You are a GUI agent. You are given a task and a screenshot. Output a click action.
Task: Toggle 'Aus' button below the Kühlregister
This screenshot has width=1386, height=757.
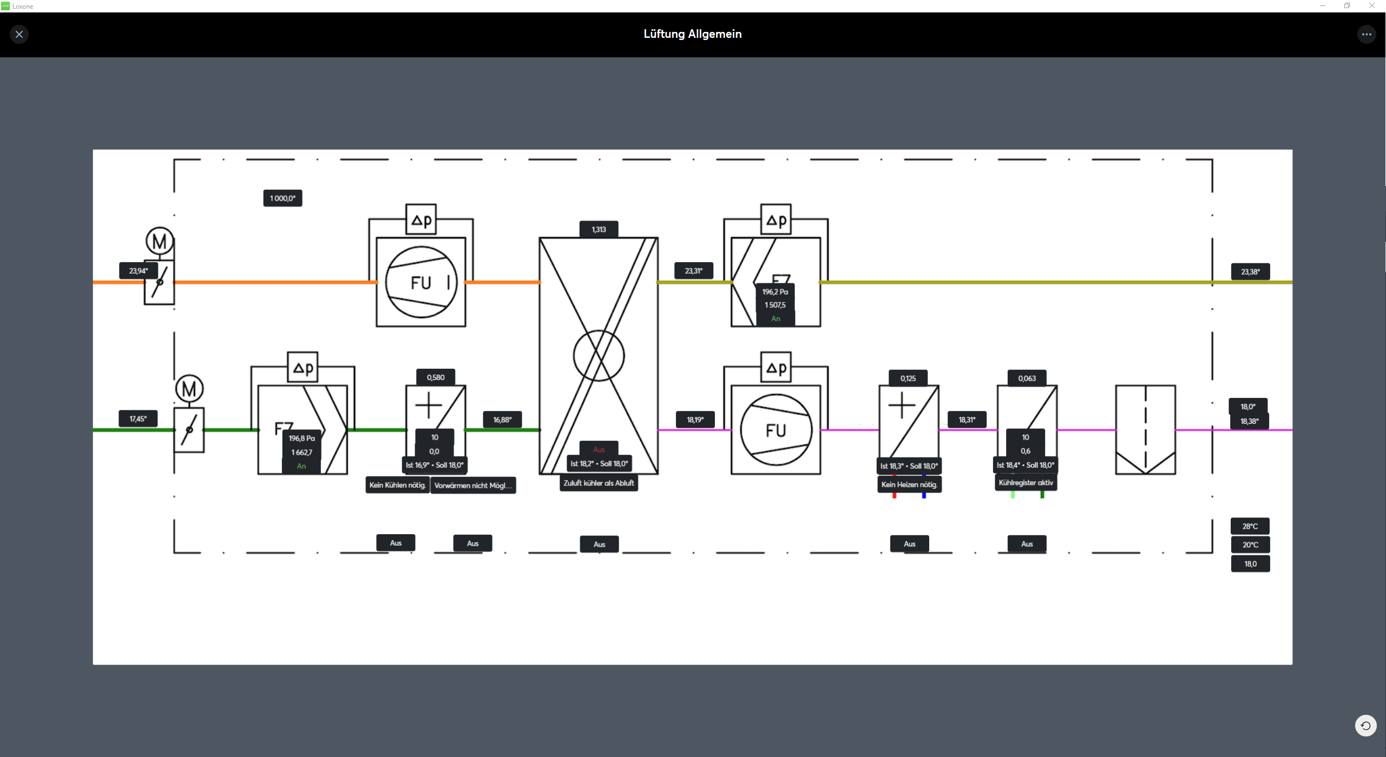[x=1027, y=544]
